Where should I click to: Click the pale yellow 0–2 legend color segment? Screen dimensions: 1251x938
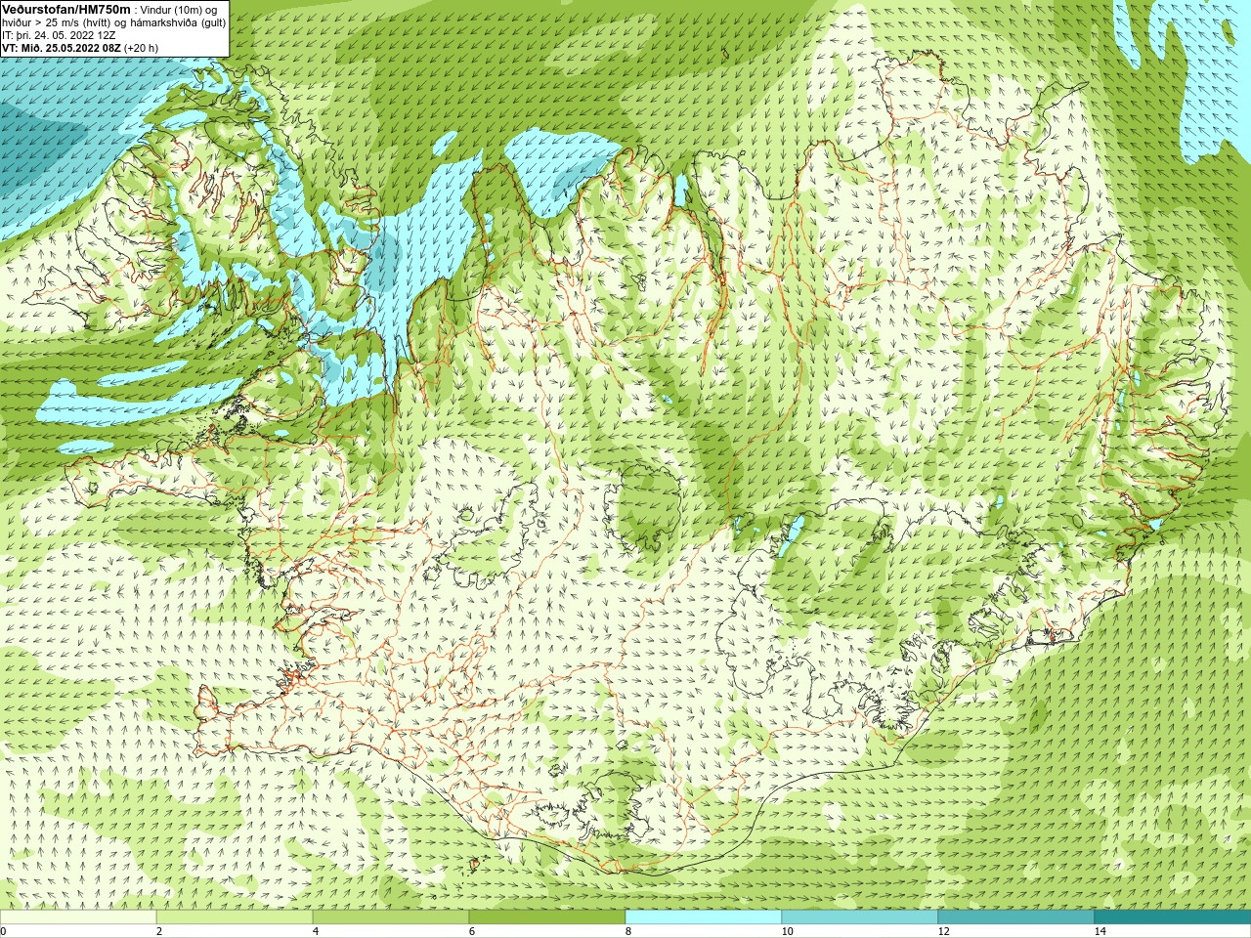pyautogui.click(x=78, y=917)
